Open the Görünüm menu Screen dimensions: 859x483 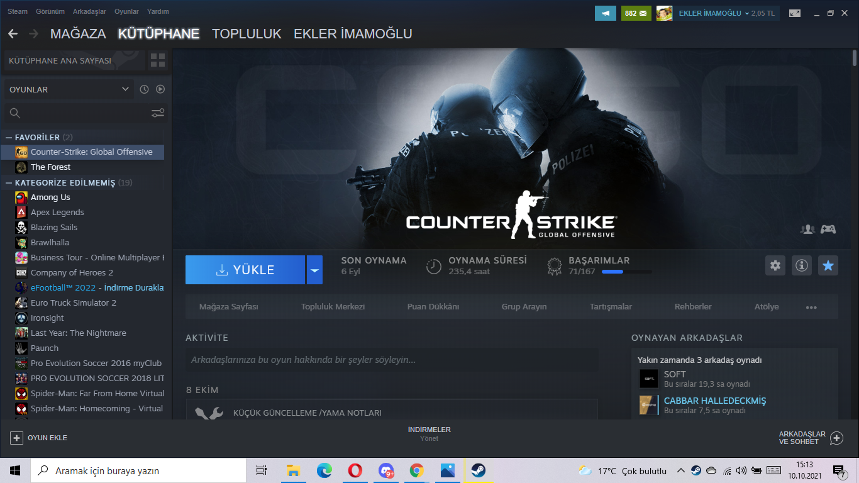pyautogui.click(x=50, y=11)
